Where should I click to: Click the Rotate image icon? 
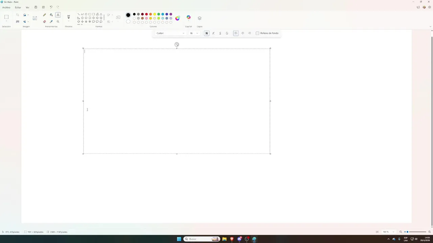(x=24, y=15)
